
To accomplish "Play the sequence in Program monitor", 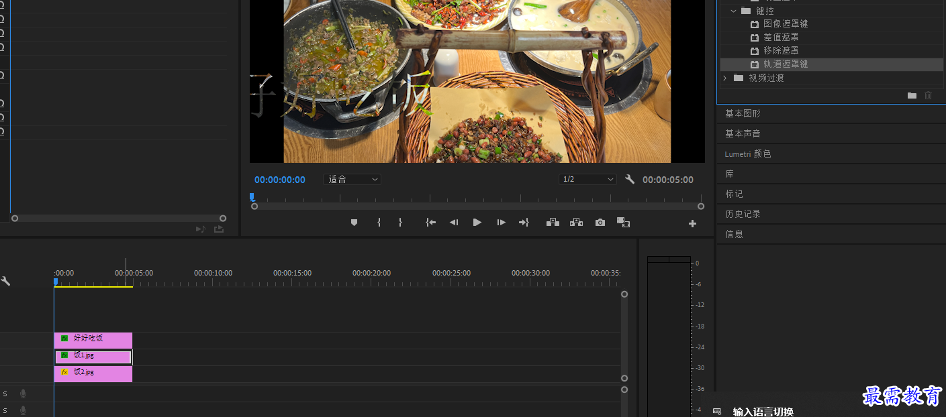I will coord(477,223).
